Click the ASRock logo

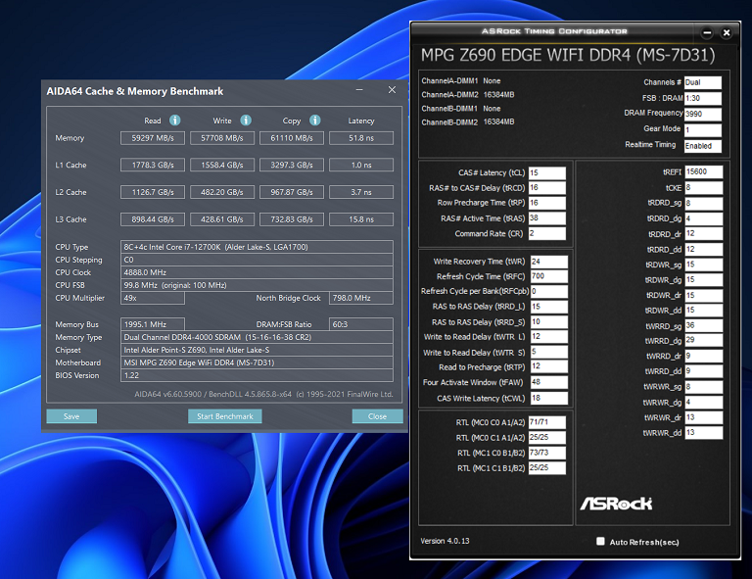pos(616,504)
